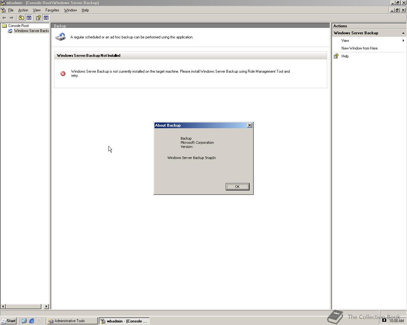Image resolution: width=407 pixels, height=325 pixels.
Task: Open the View menu
Action: tap(37, 10)
